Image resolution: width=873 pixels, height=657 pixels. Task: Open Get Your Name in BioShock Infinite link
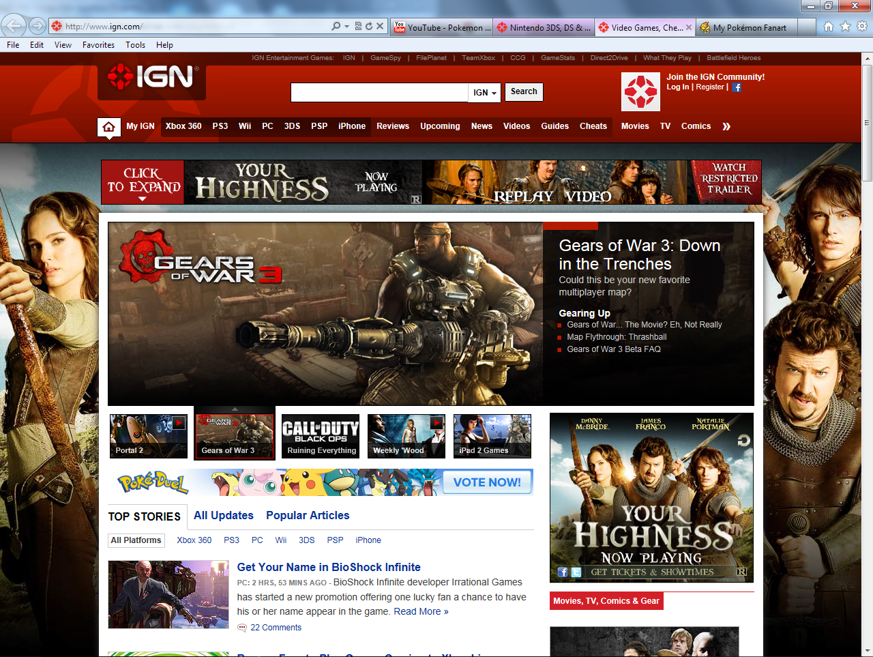coord(329,567)
